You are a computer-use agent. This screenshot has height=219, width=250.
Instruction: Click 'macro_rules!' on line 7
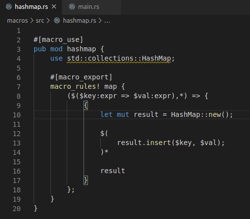point(75,87)
